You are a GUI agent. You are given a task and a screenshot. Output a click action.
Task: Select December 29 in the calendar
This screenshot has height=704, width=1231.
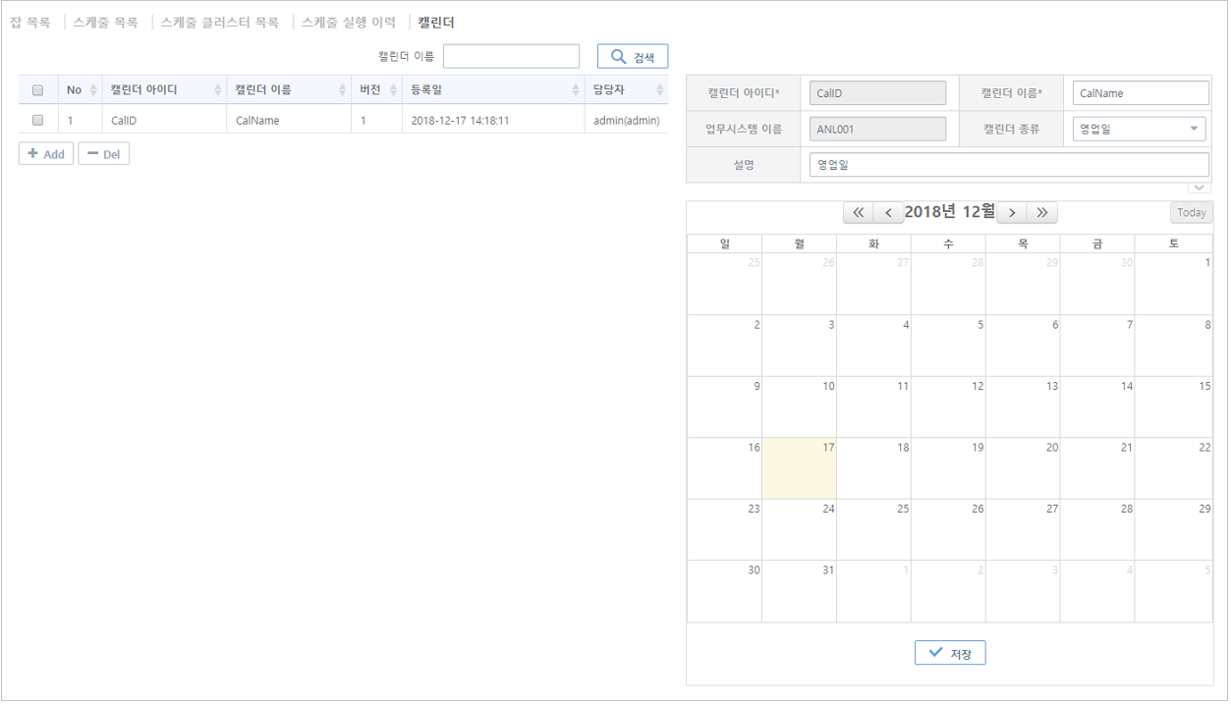1174,529
